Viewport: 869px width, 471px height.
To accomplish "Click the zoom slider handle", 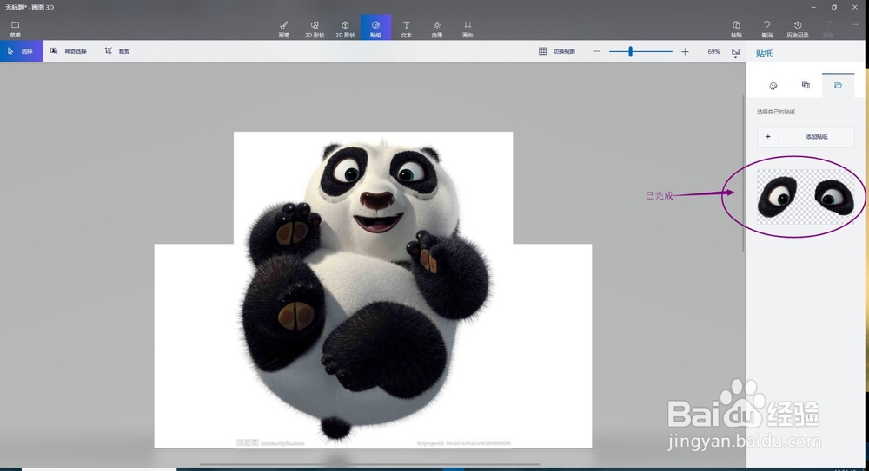I will point(630,51).
